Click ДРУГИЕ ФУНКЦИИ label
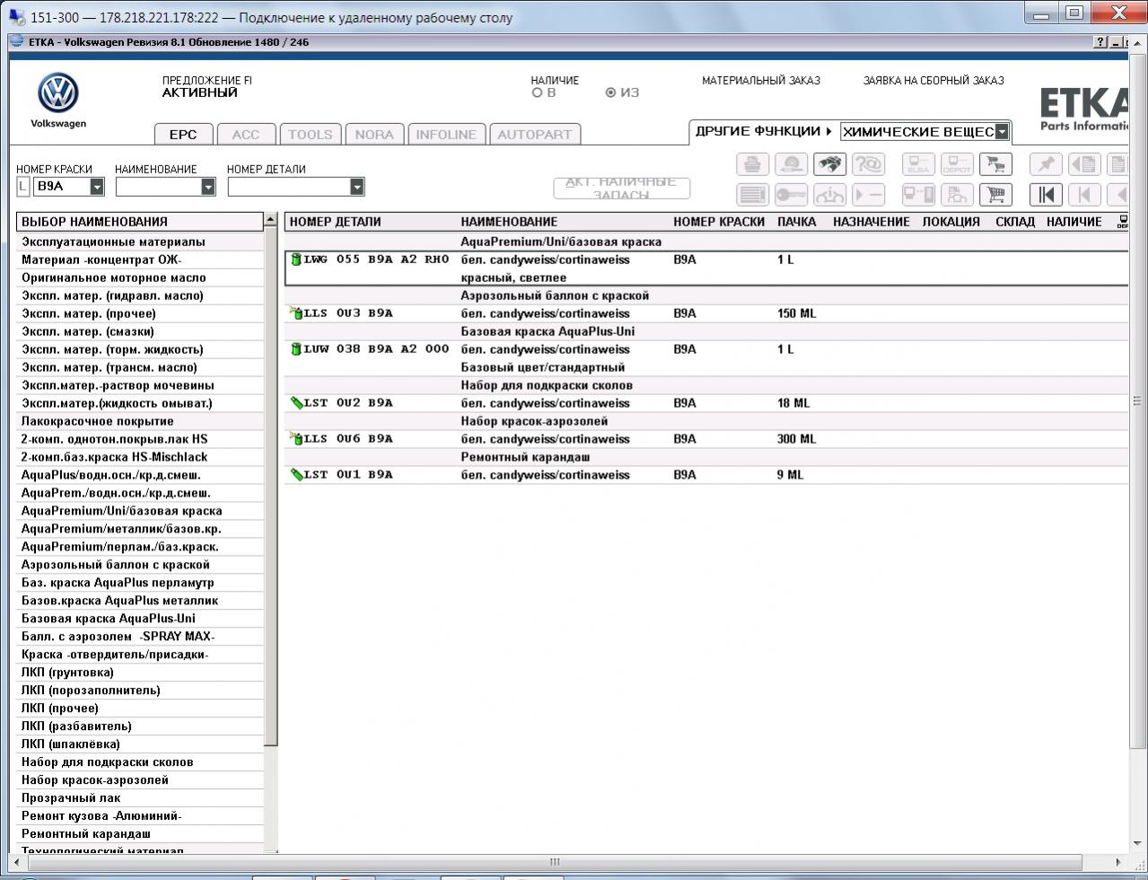The image size is (1148, 880). tap(758, 131)
